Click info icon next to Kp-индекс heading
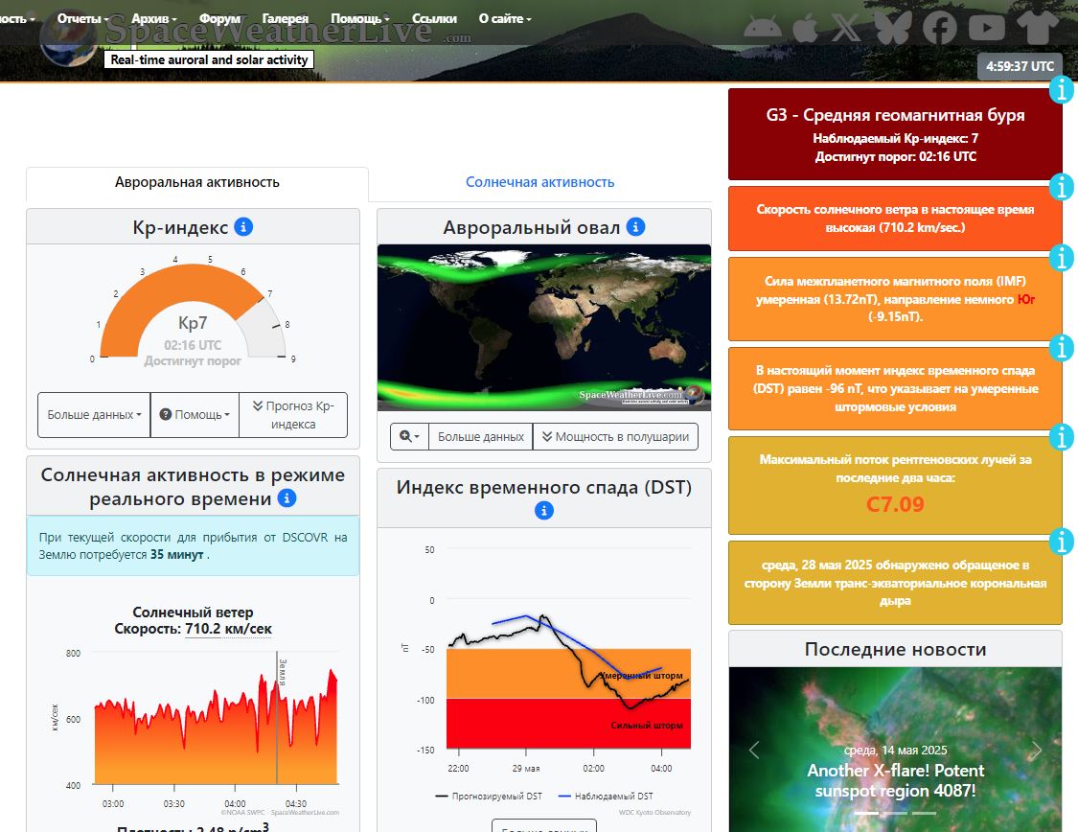This screenshot has width=1078, height=832. 243,226
